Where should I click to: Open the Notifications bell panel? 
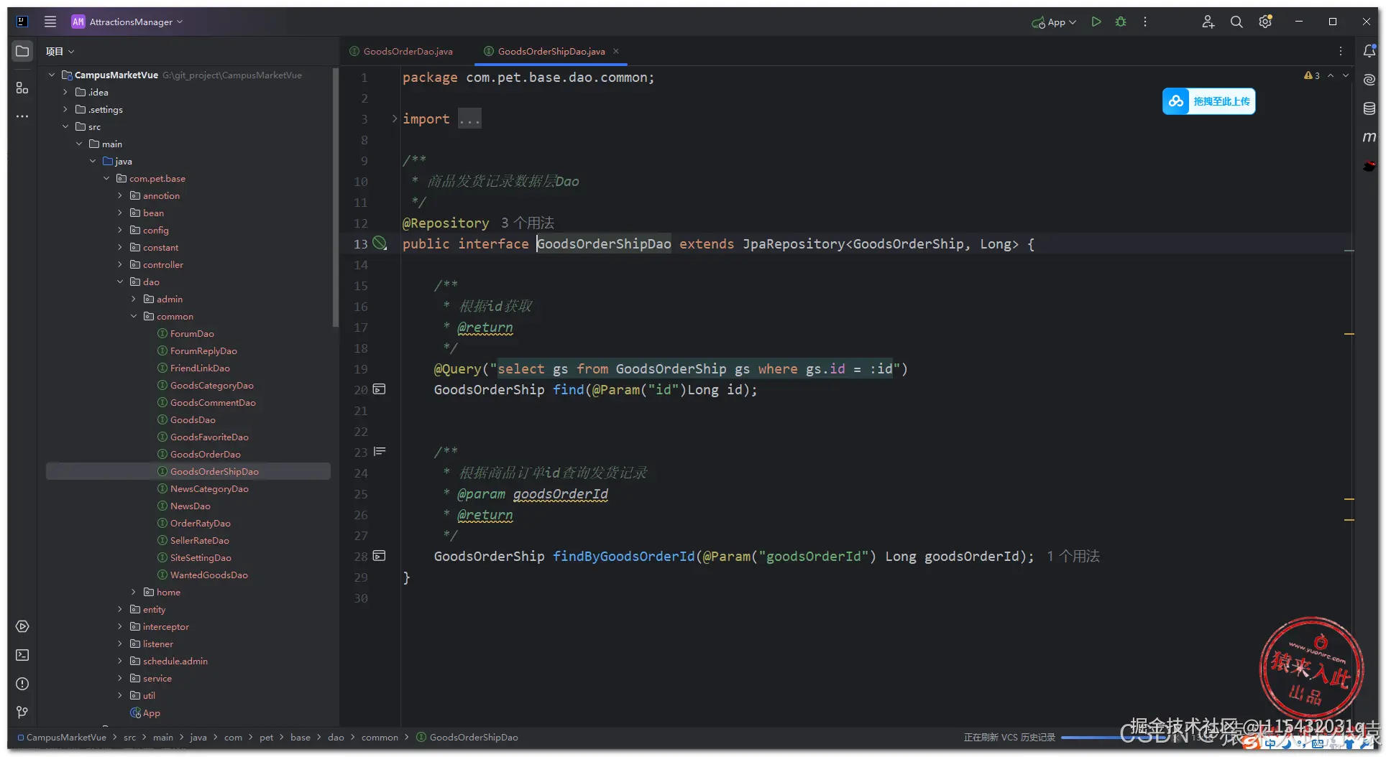click(x=1369, y=51)
